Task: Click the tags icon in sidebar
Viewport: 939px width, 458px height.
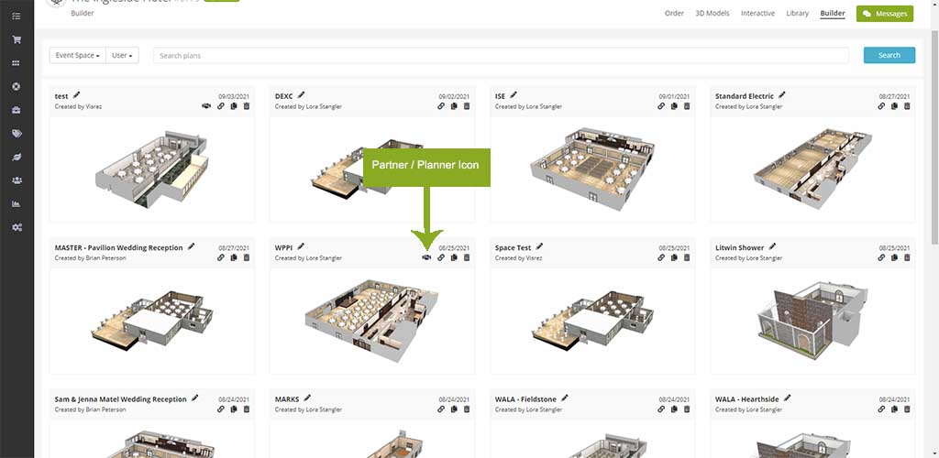Action: 17,134
